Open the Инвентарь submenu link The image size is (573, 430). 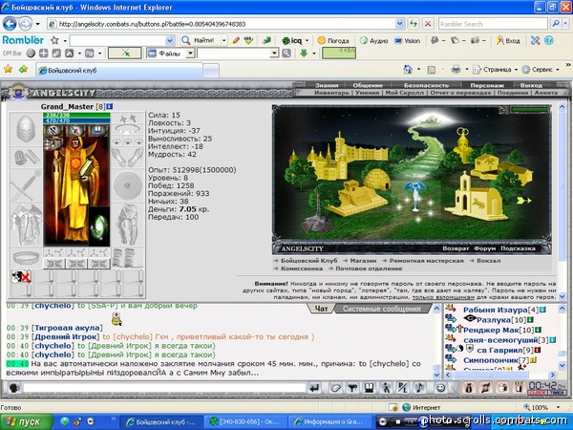click(x=331, y=93)
